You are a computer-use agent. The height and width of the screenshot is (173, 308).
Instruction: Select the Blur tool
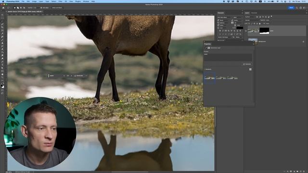(2, 56)
